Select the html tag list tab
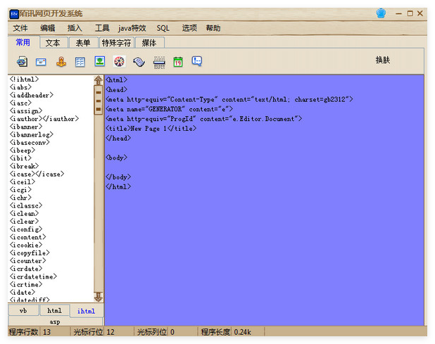 tap(54, 310)
